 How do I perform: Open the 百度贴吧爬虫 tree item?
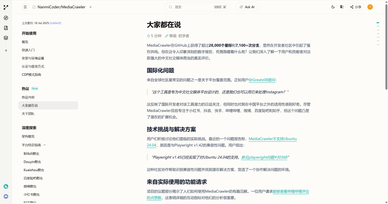click(33, 178)
